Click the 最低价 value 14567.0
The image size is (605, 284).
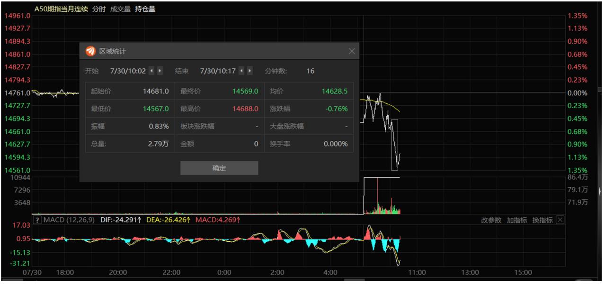[156, 109]
